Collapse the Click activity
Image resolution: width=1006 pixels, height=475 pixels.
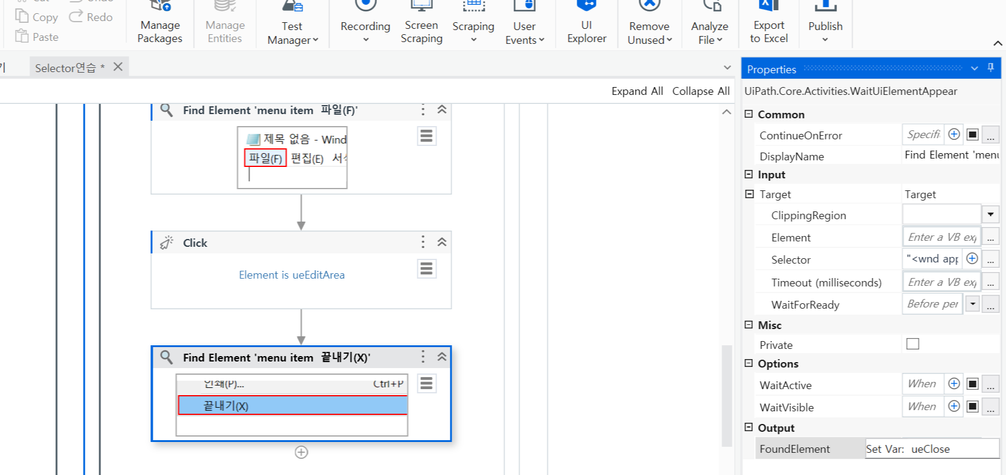click(x=442, y=242)
